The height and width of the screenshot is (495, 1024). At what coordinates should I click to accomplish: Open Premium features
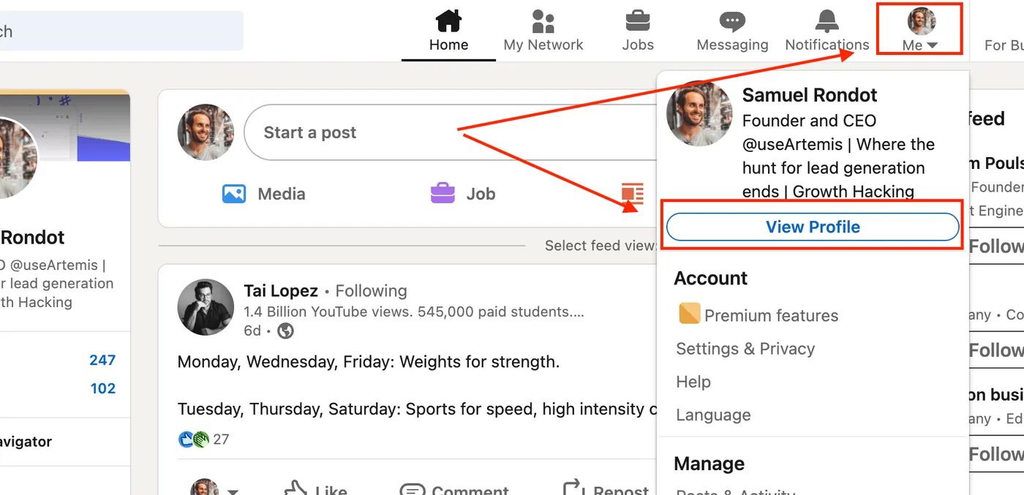[758, 315]
